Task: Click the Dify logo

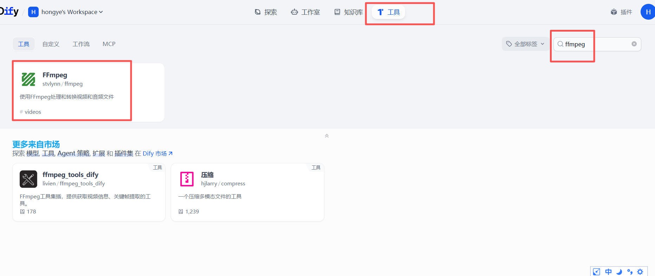Action: 9,12
